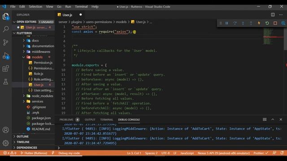Step over in debug toolbar
This screenshot has height=161, width=287.
235,23
